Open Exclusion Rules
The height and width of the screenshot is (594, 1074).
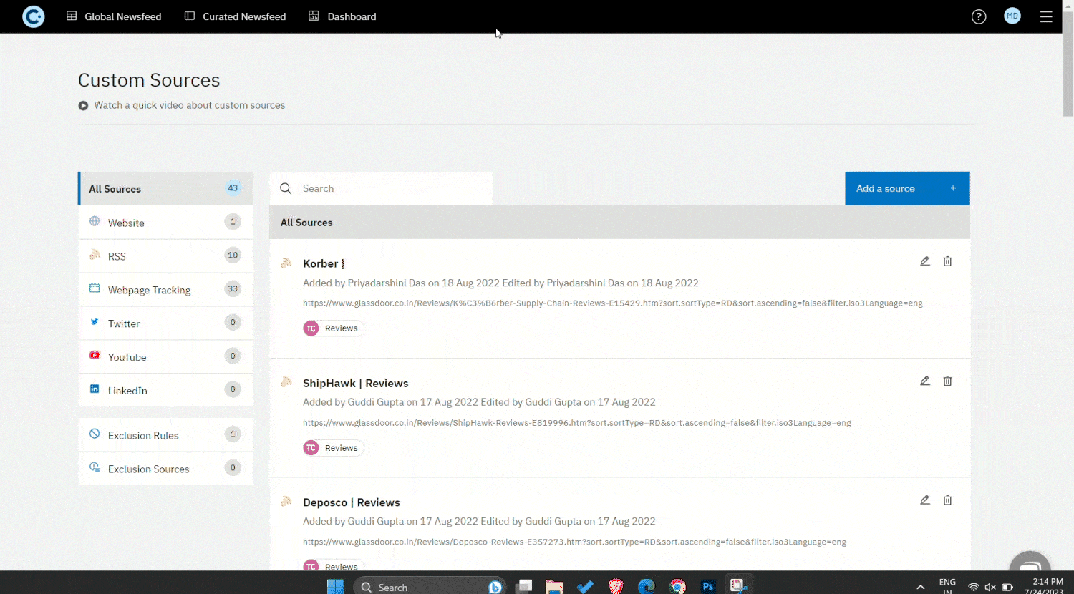[165, 434]
